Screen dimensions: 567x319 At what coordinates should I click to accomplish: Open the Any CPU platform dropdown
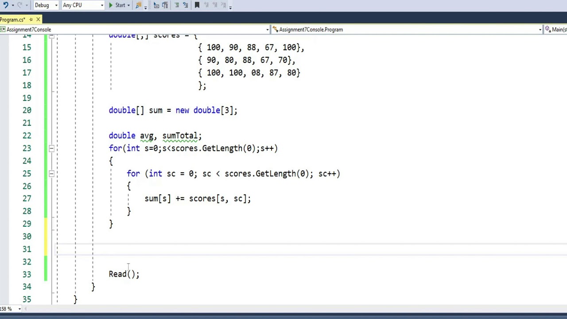click(x=83, y=5)
